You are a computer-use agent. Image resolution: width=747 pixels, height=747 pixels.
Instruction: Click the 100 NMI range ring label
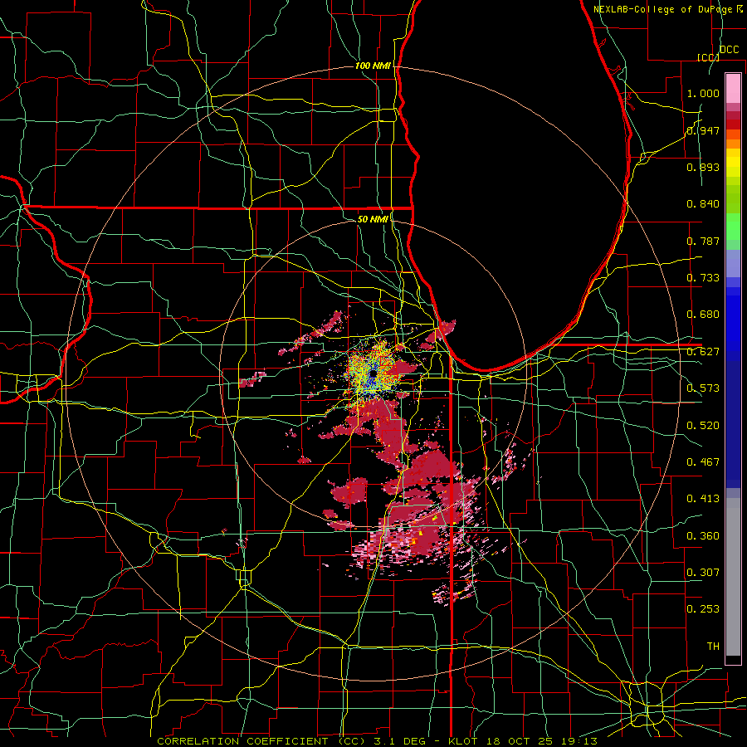(x=373, y=66)
